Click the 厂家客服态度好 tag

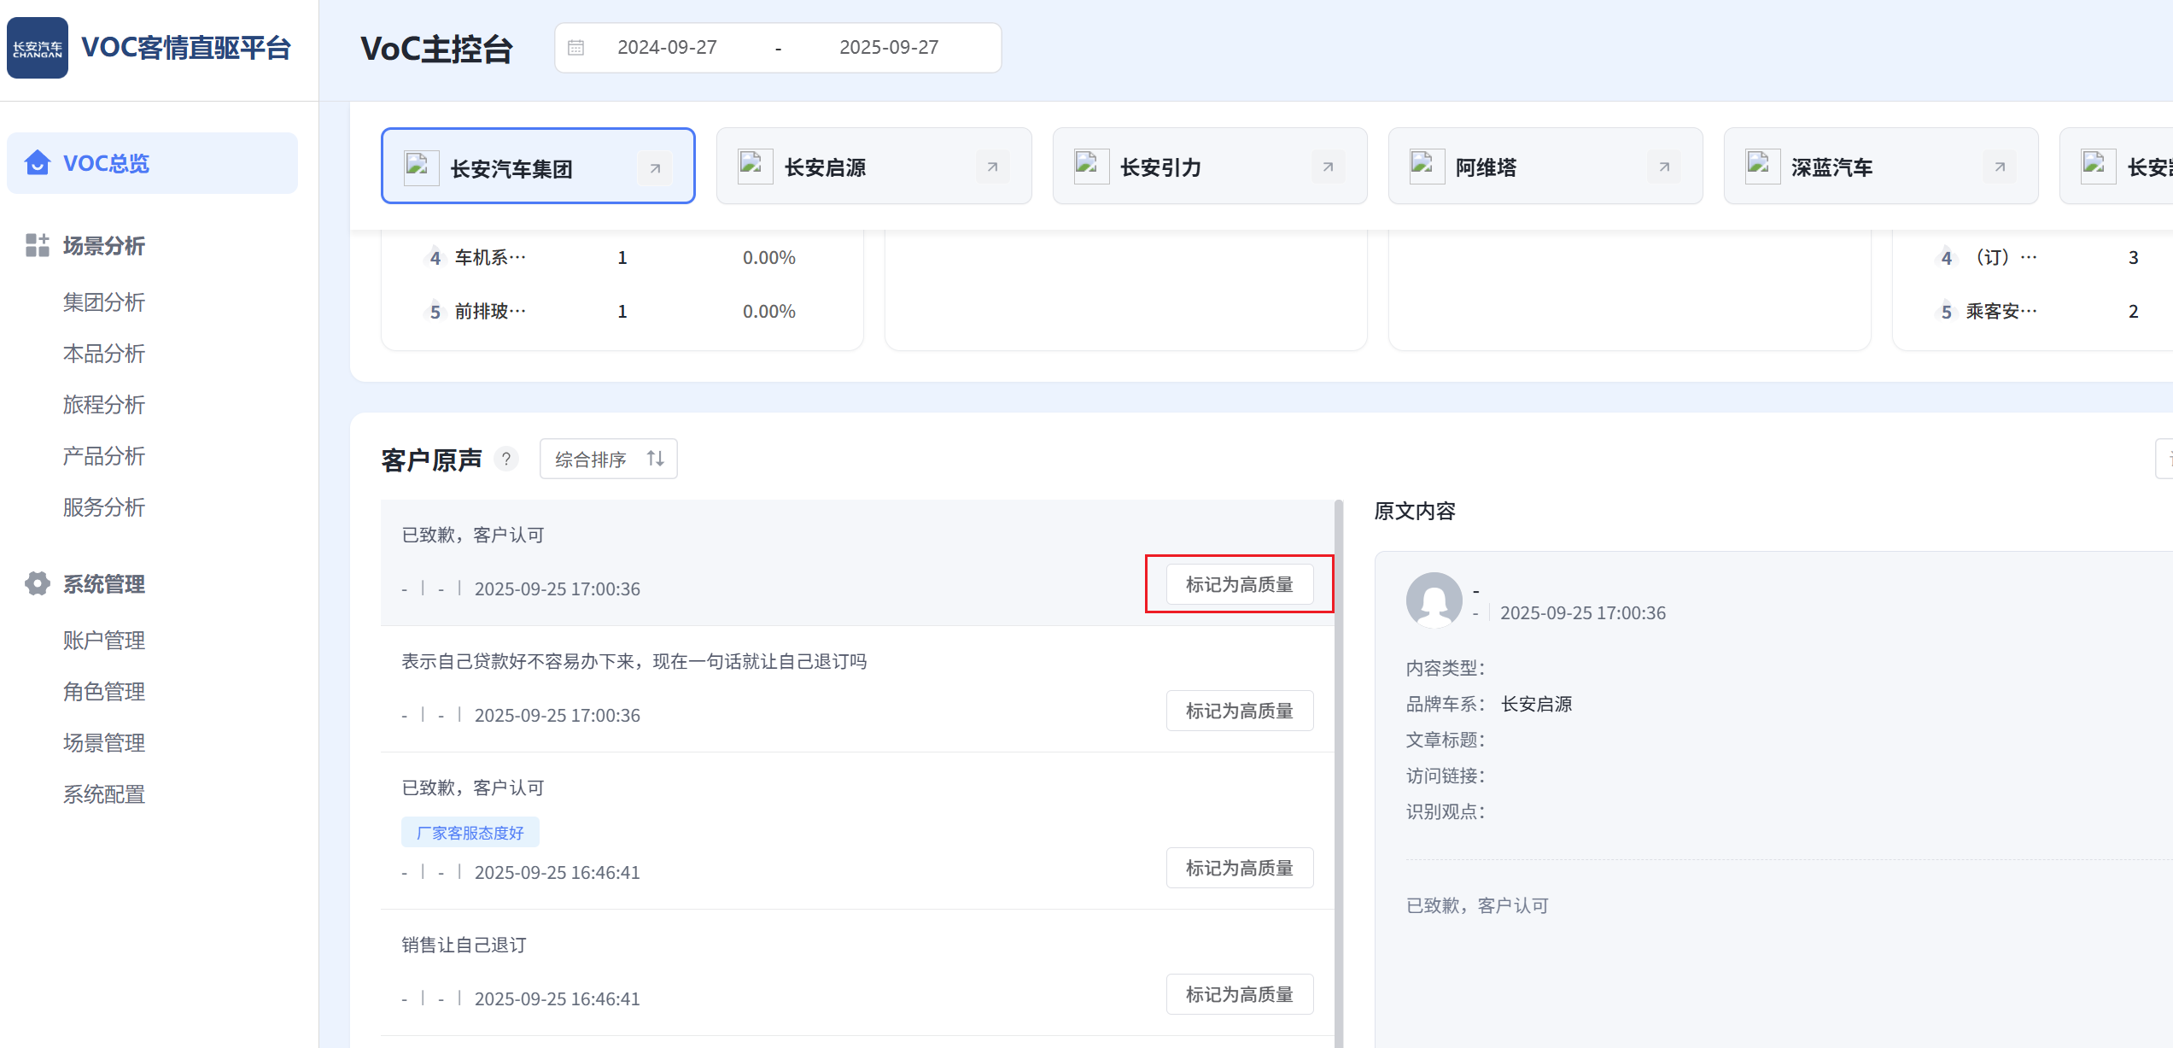[x=470, y=833]
